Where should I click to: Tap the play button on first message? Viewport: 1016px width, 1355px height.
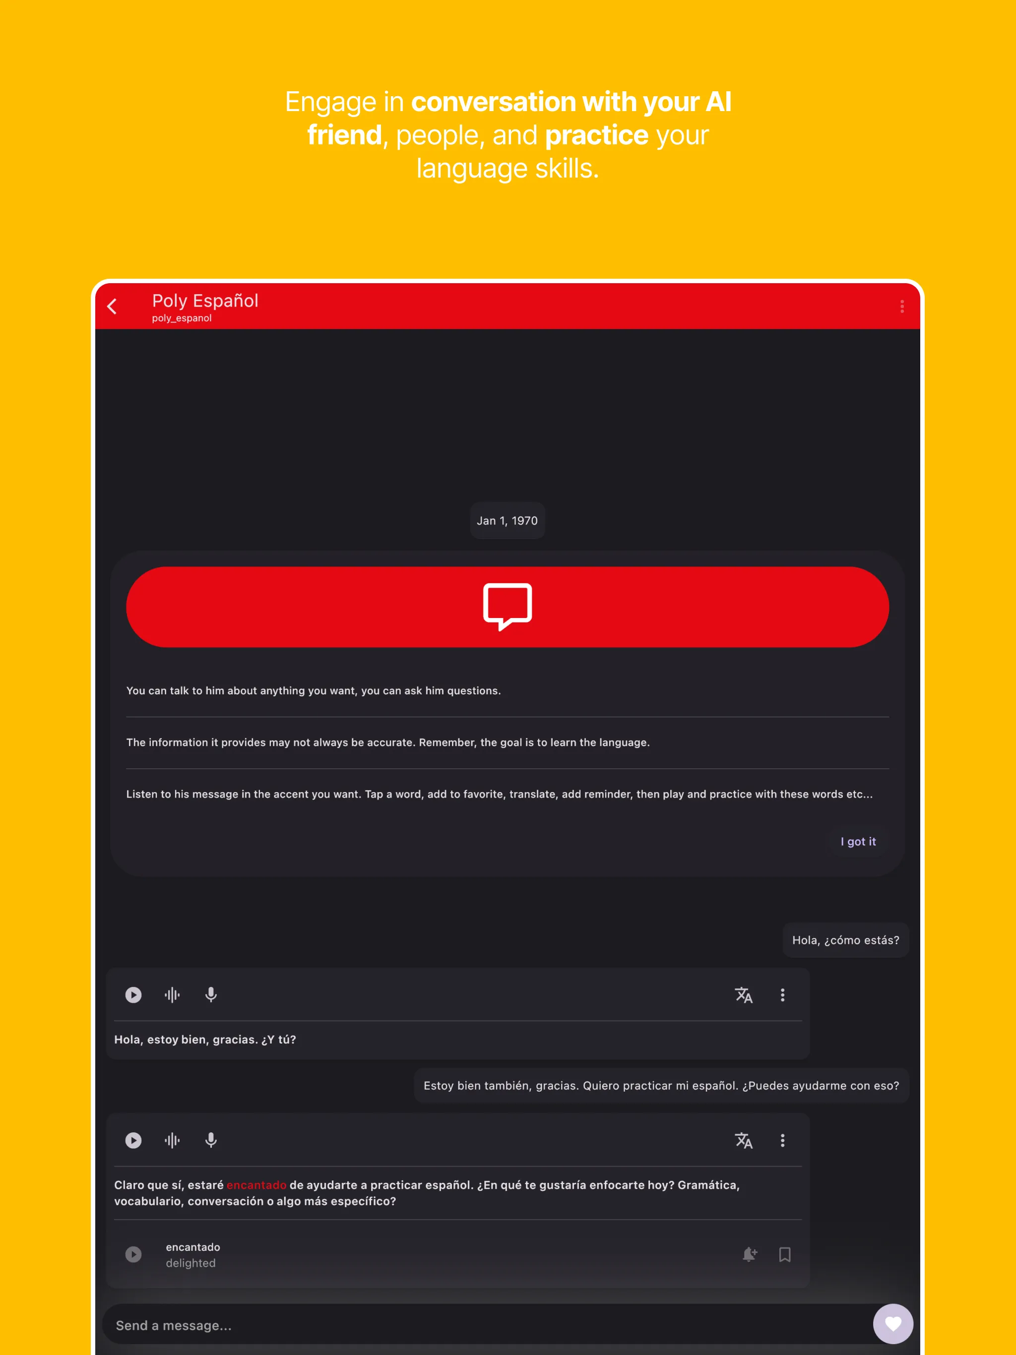(133, 993)
